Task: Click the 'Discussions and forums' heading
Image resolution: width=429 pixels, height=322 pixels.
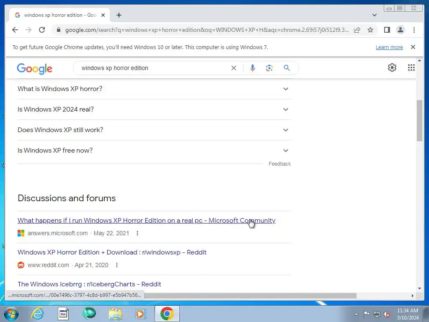Action: click(67, 198)
